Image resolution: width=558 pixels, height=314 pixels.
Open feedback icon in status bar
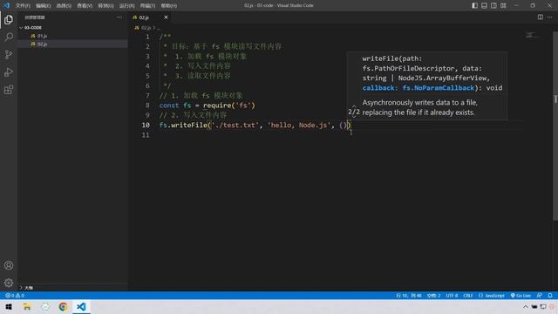tap(540, 296)
